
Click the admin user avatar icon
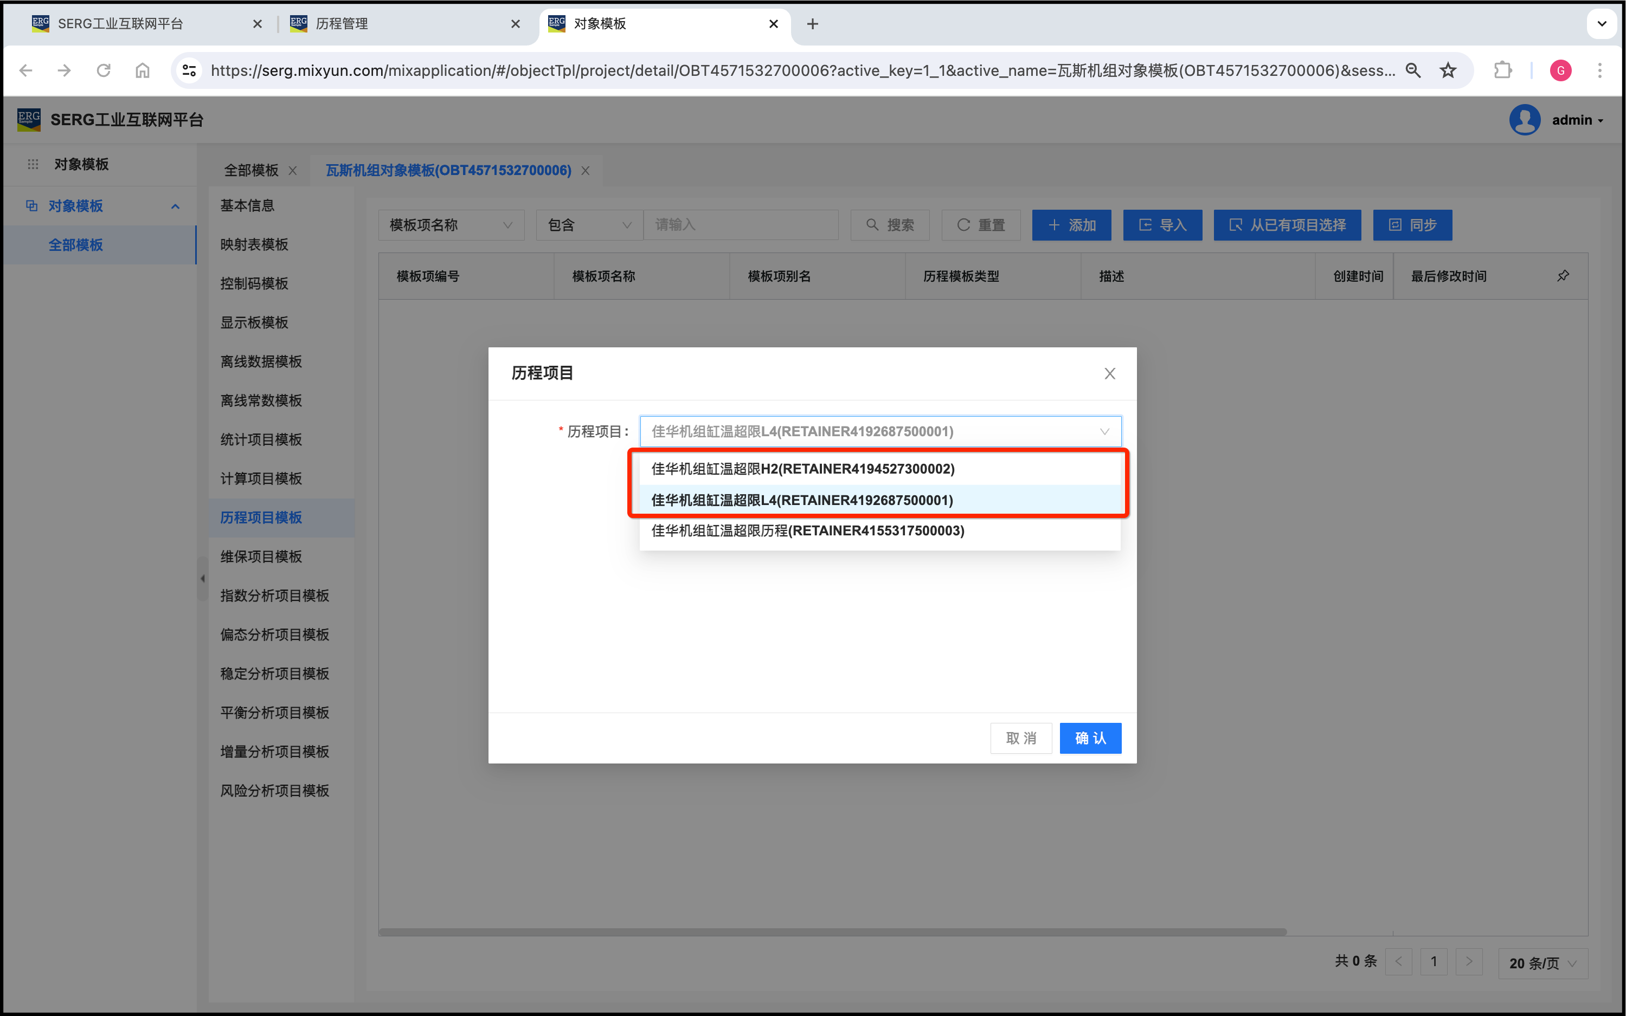[x=1525, y=120]
